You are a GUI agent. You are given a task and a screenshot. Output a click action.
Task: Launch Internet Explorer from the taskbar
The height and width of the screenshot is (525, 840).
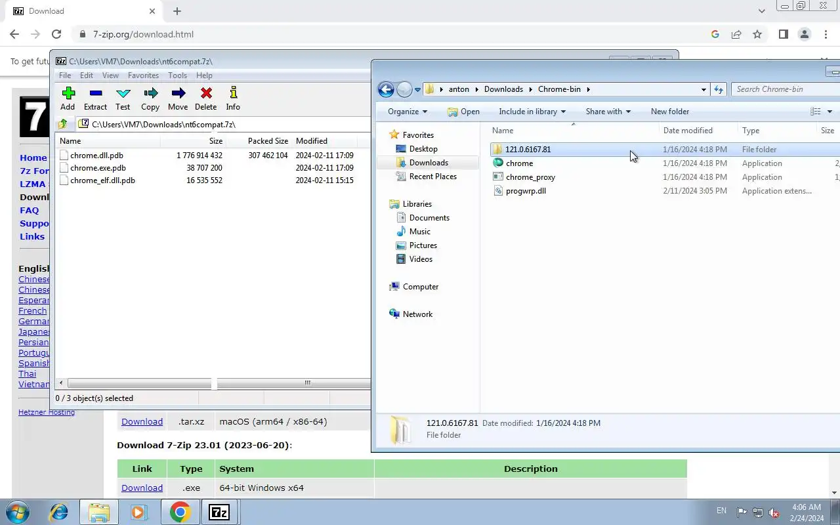click(x=58, y=512)
